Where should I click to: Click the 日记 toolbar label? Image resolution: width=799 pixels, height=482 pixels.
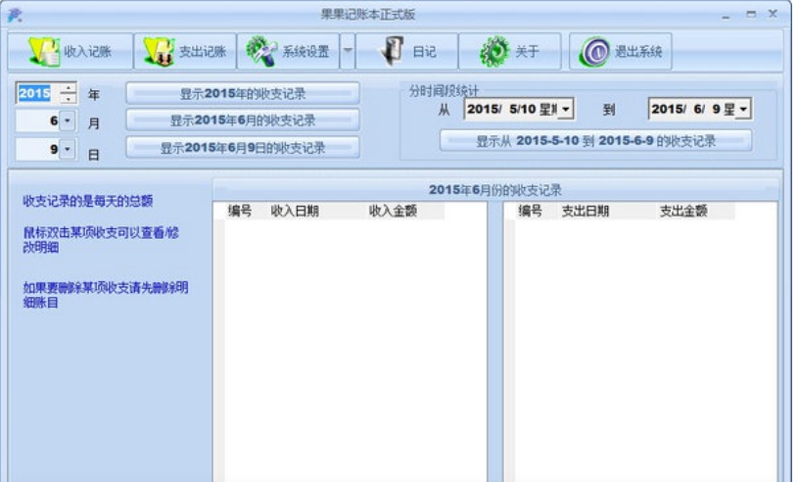tap(424, 52)
